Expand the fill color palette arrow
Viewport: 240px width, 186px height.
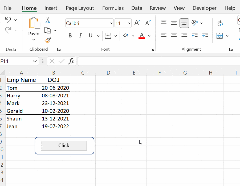click(x=133, y=36)
